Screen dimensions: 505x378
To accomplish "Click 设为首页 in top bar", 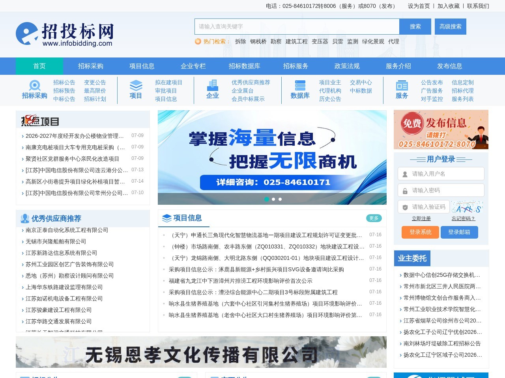I will coord(419,6).
